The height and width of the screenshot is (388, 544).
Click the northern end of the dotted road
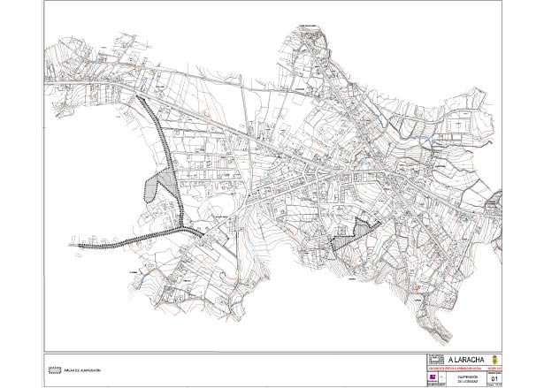[x=140, y=99]
